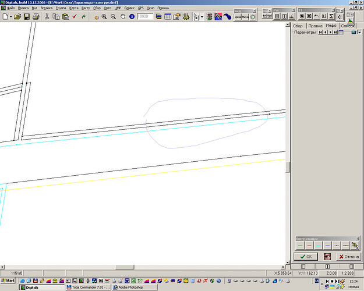Select cyan line in Комуникации toolbar

point(318,245)
